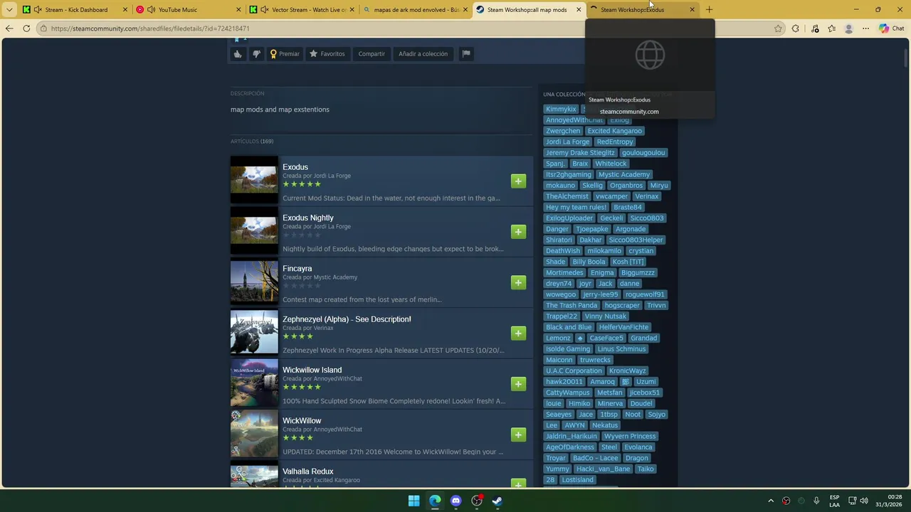
Task: Open the clock showing 00:28
Action: pyautogui.click(x=889, y=501)
